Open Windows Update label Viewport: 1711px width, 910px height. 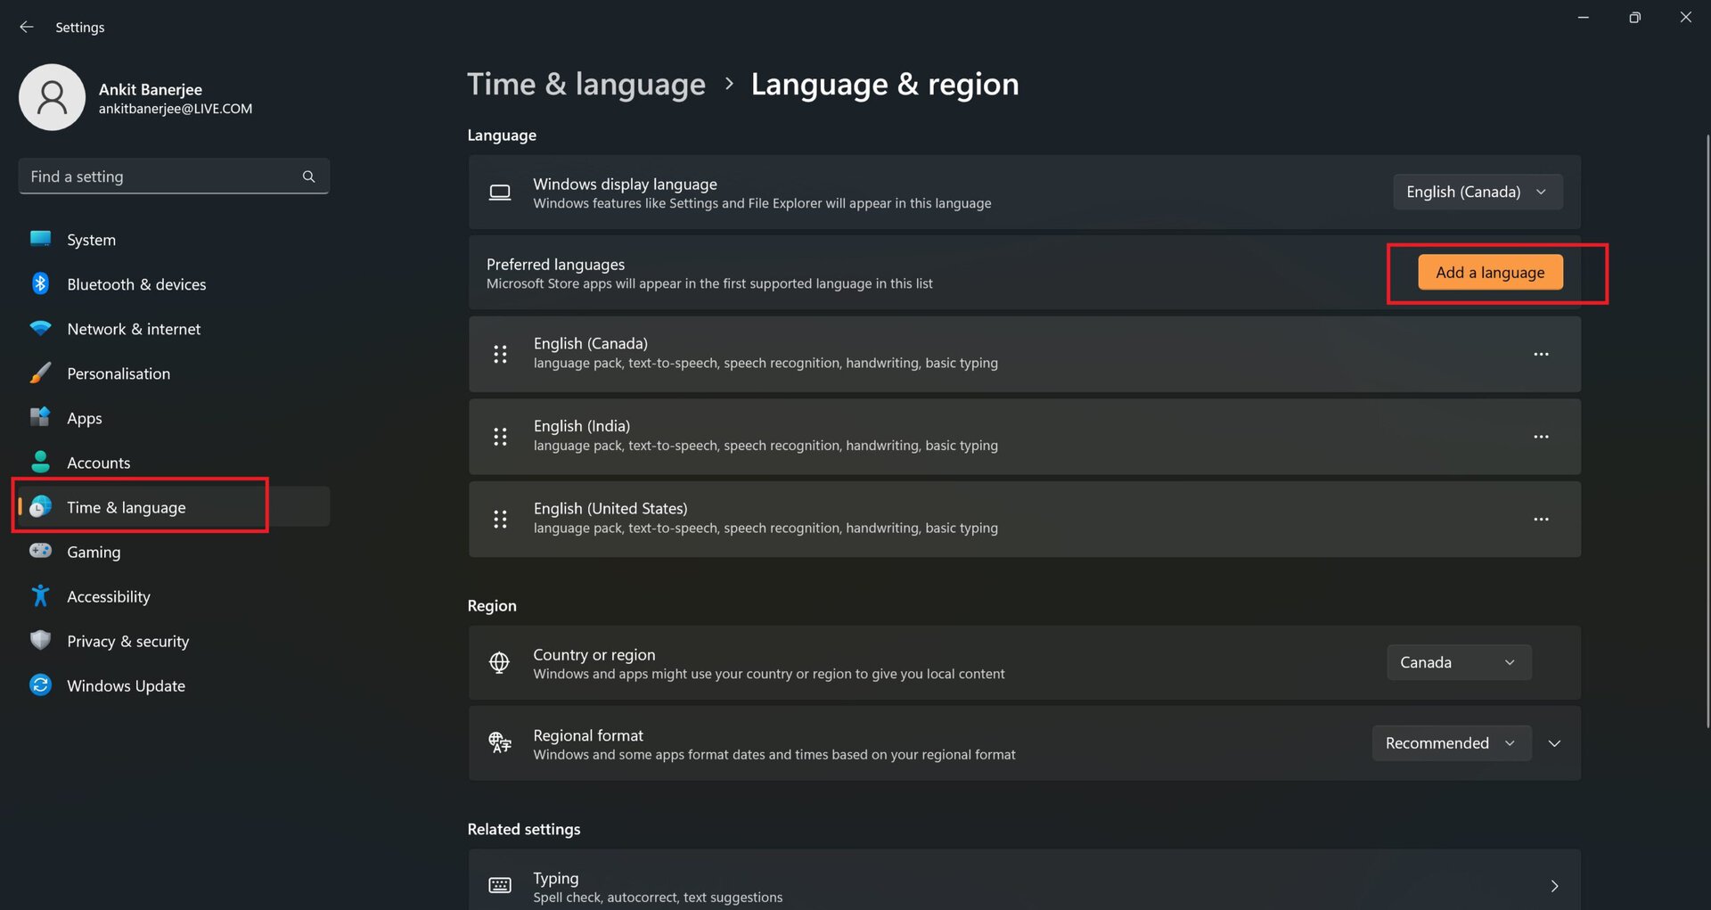tap(126, 685)
